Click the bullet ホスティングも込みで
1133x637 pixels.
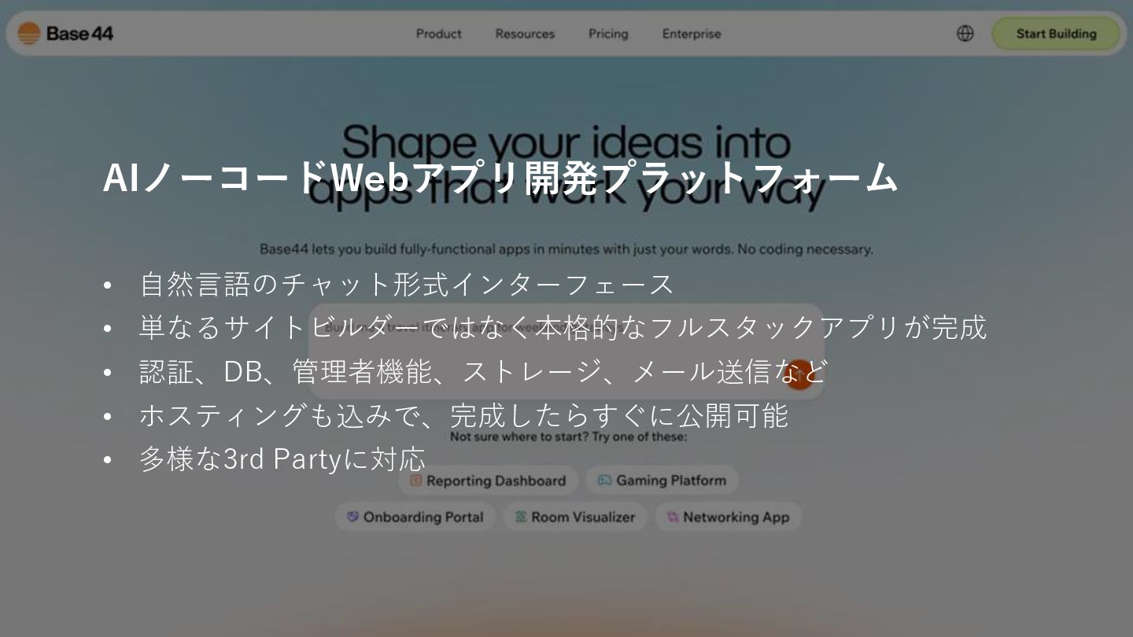(x=463, y=415)
